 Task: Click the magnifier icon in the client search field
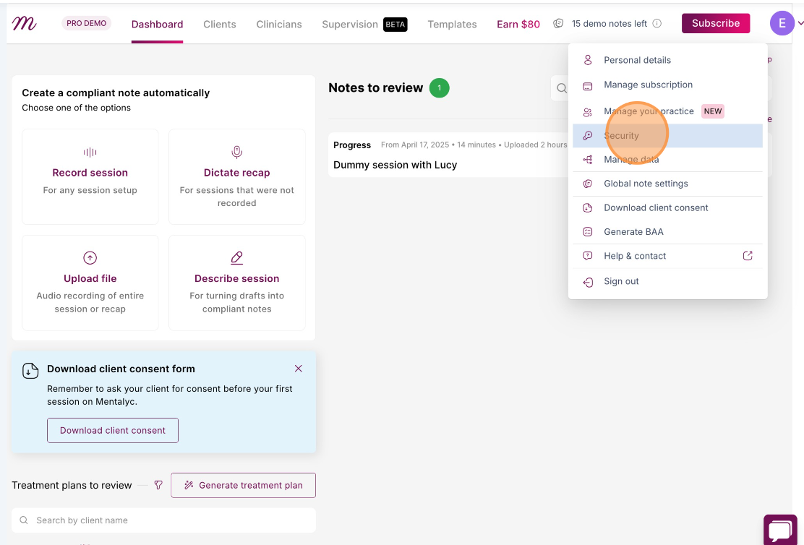coord(24,520)
